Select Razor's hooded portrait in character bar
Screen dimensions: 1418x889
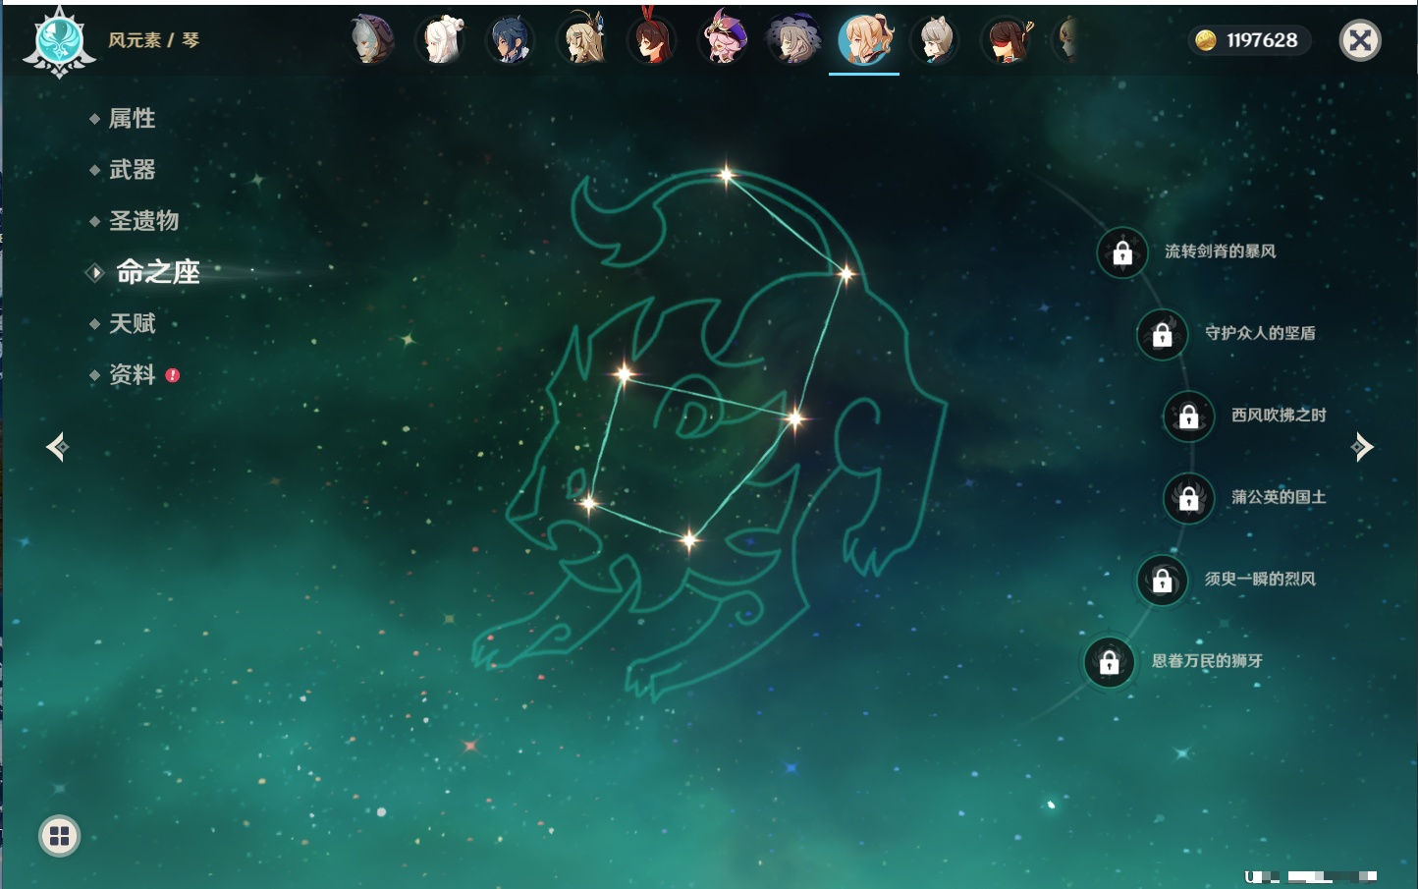pyautogui.click(x=372, y=40)
